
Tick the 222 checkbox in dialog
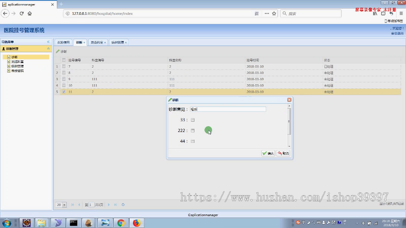[193, 131]
